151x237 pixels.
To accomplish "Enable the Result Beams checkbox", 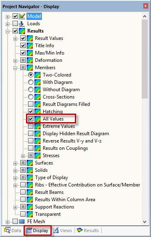I will click(x=23, y=192).
